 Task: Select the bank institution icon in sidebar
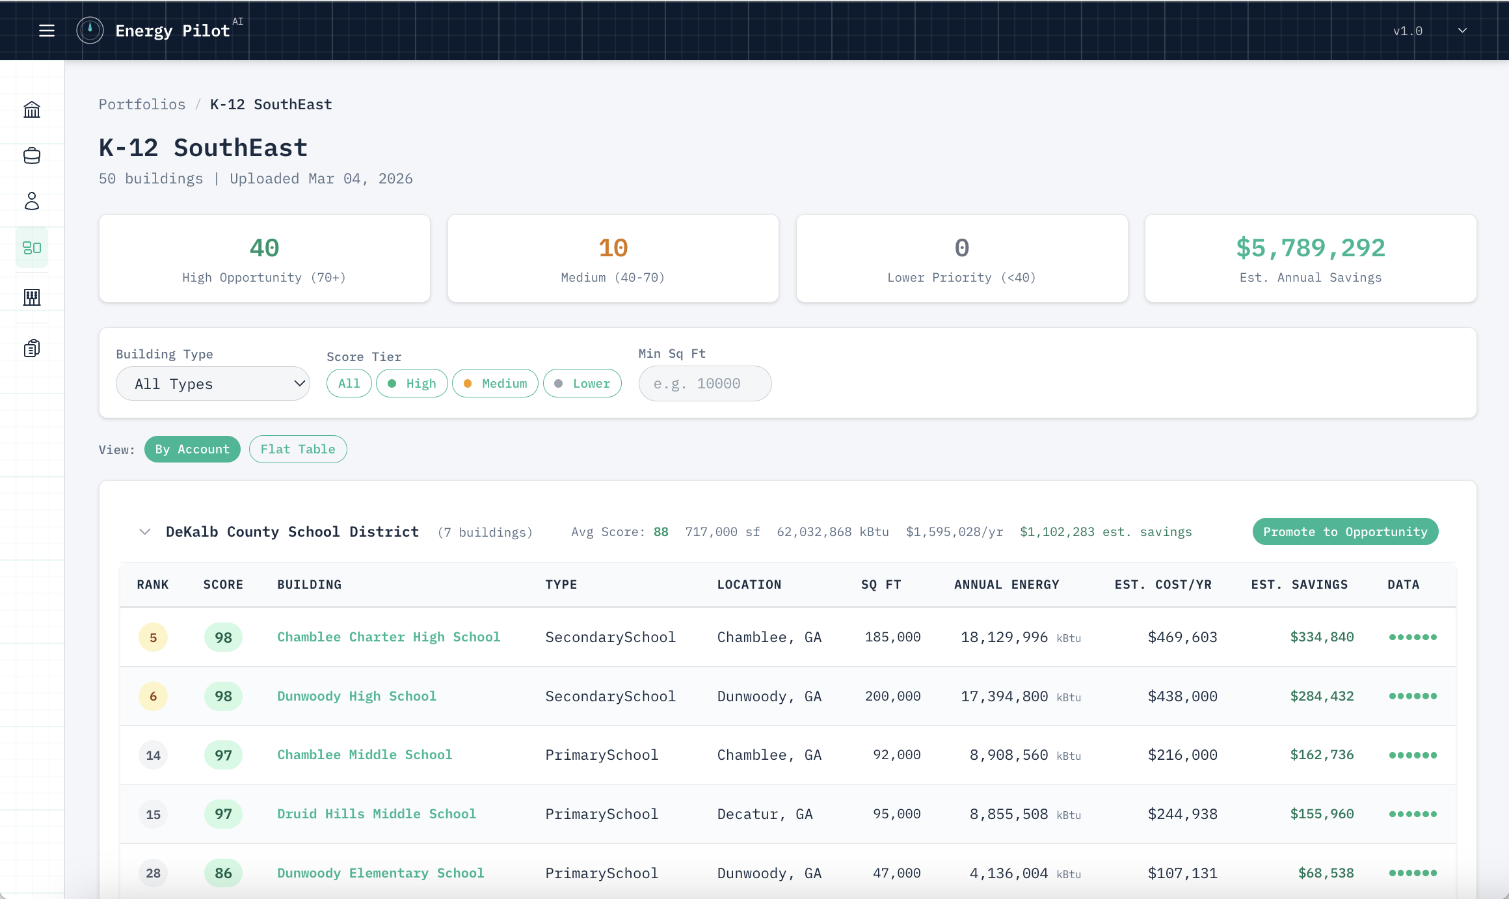tap(31, 109)
